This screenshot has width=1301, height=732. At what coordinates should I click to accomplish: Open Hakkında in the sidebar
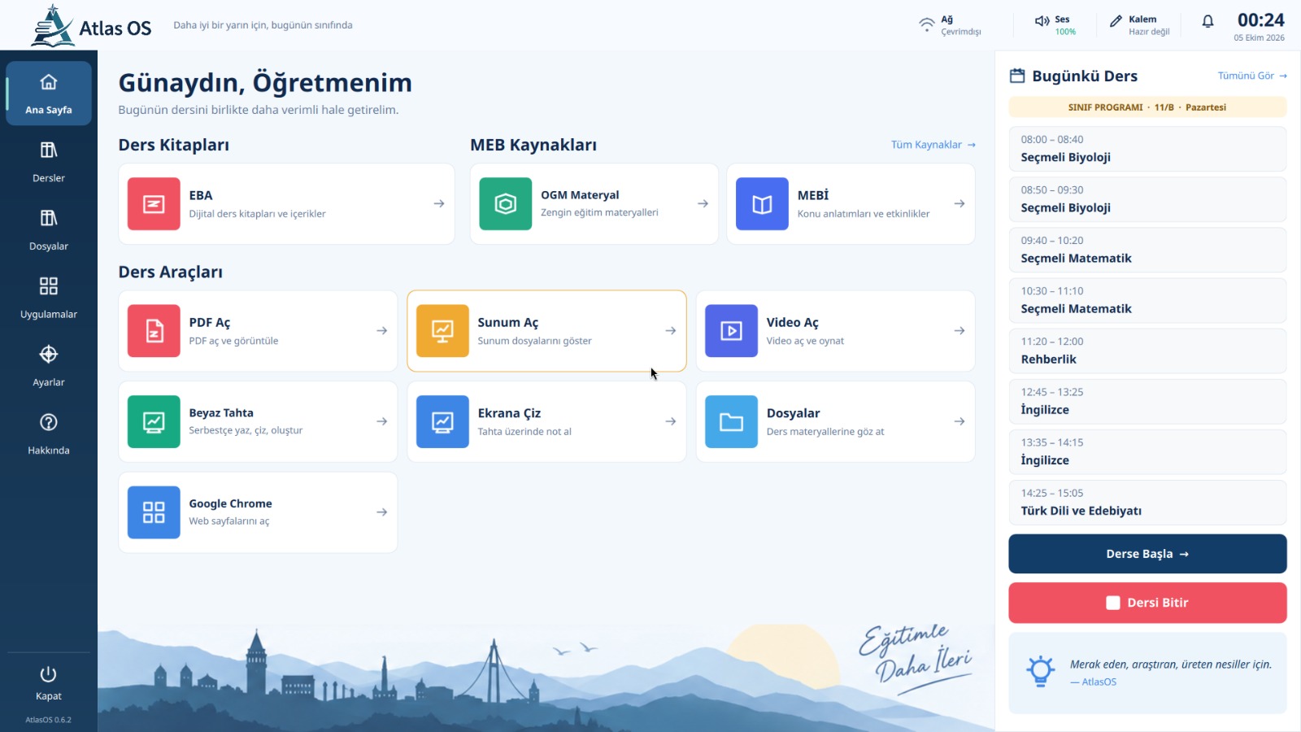(x=49, y=434)
